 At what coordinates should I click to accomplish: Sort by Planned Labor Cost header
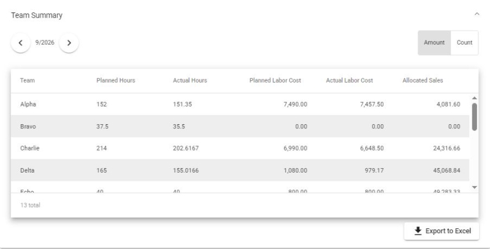tap(275, 81)
